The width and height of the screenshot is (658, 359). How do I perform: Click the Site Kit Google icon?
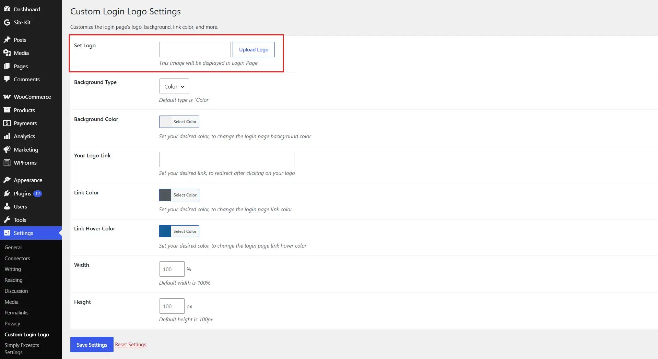[x=7, y=22]
